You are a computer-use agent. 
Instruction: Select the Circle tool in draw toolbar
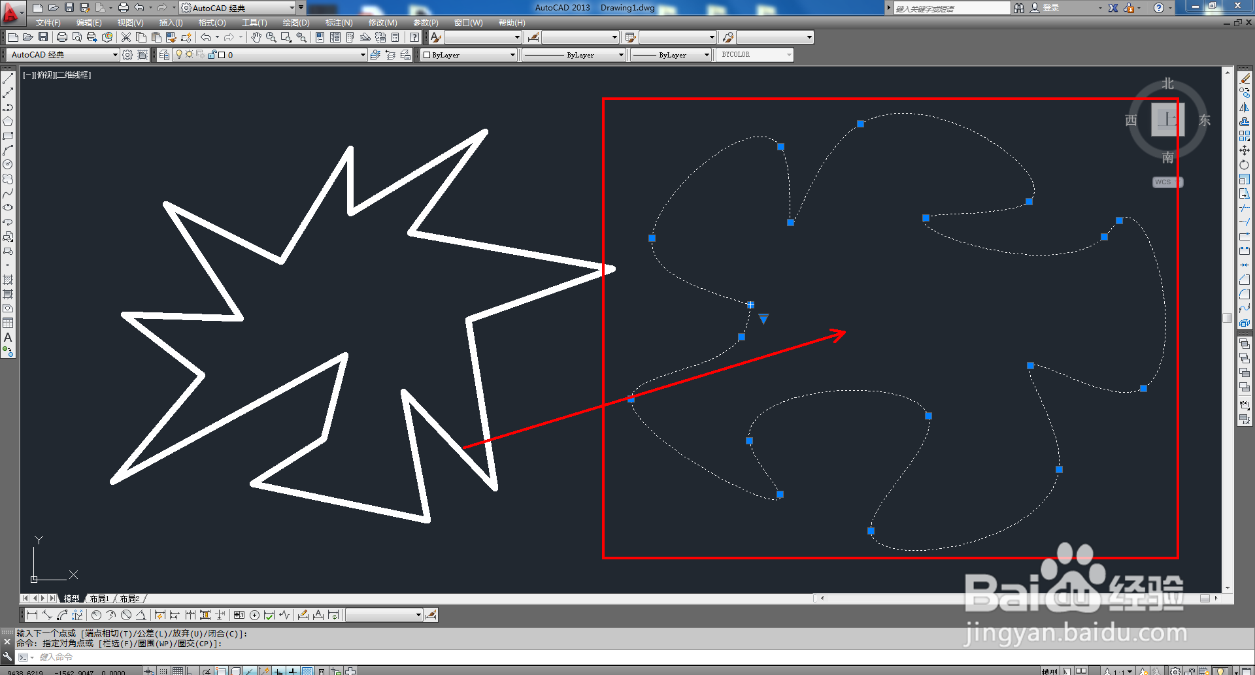tap(8, 165)
